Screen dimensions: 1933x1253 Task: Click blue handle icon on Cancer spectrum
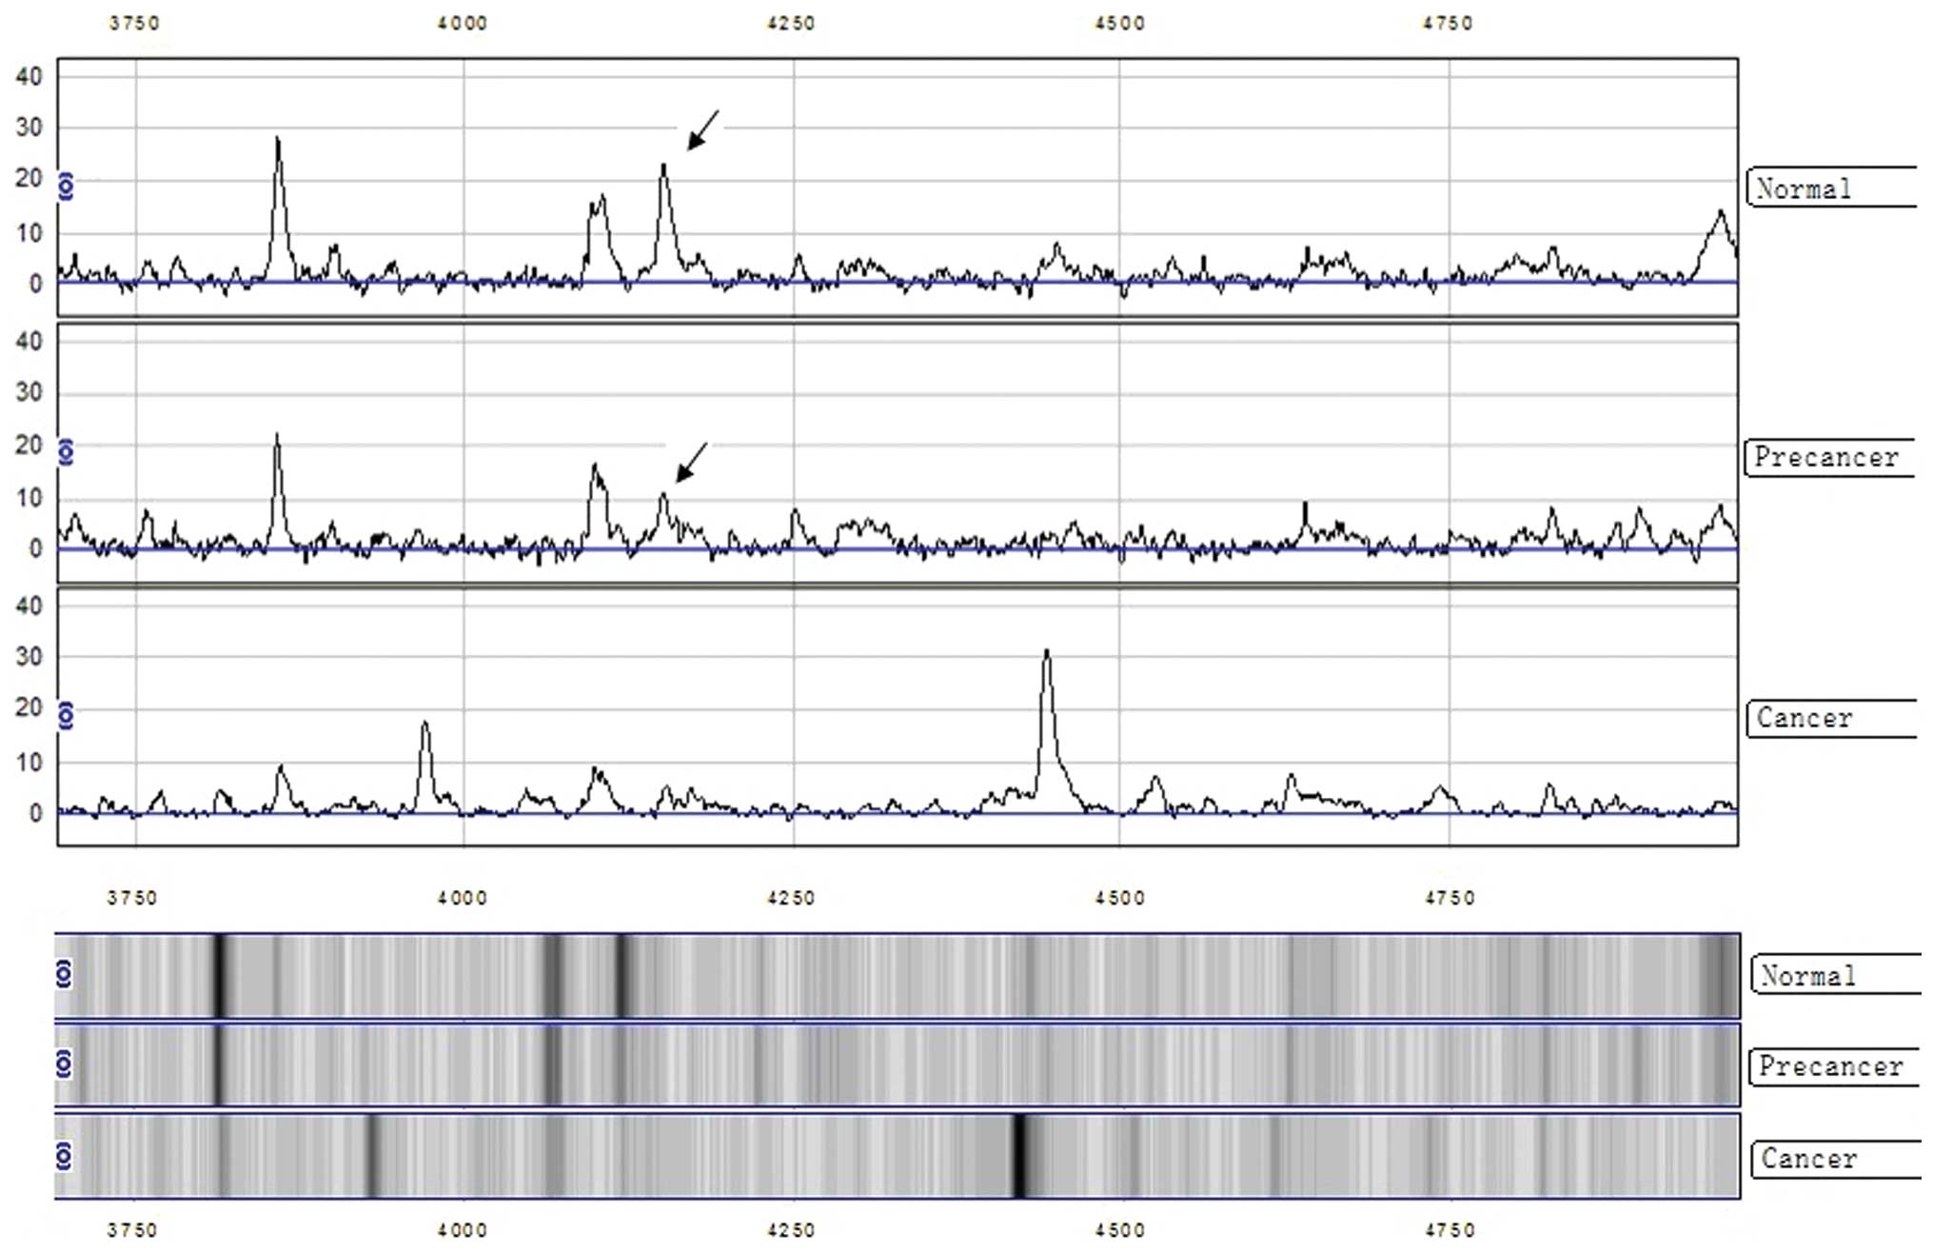(67, 716)
